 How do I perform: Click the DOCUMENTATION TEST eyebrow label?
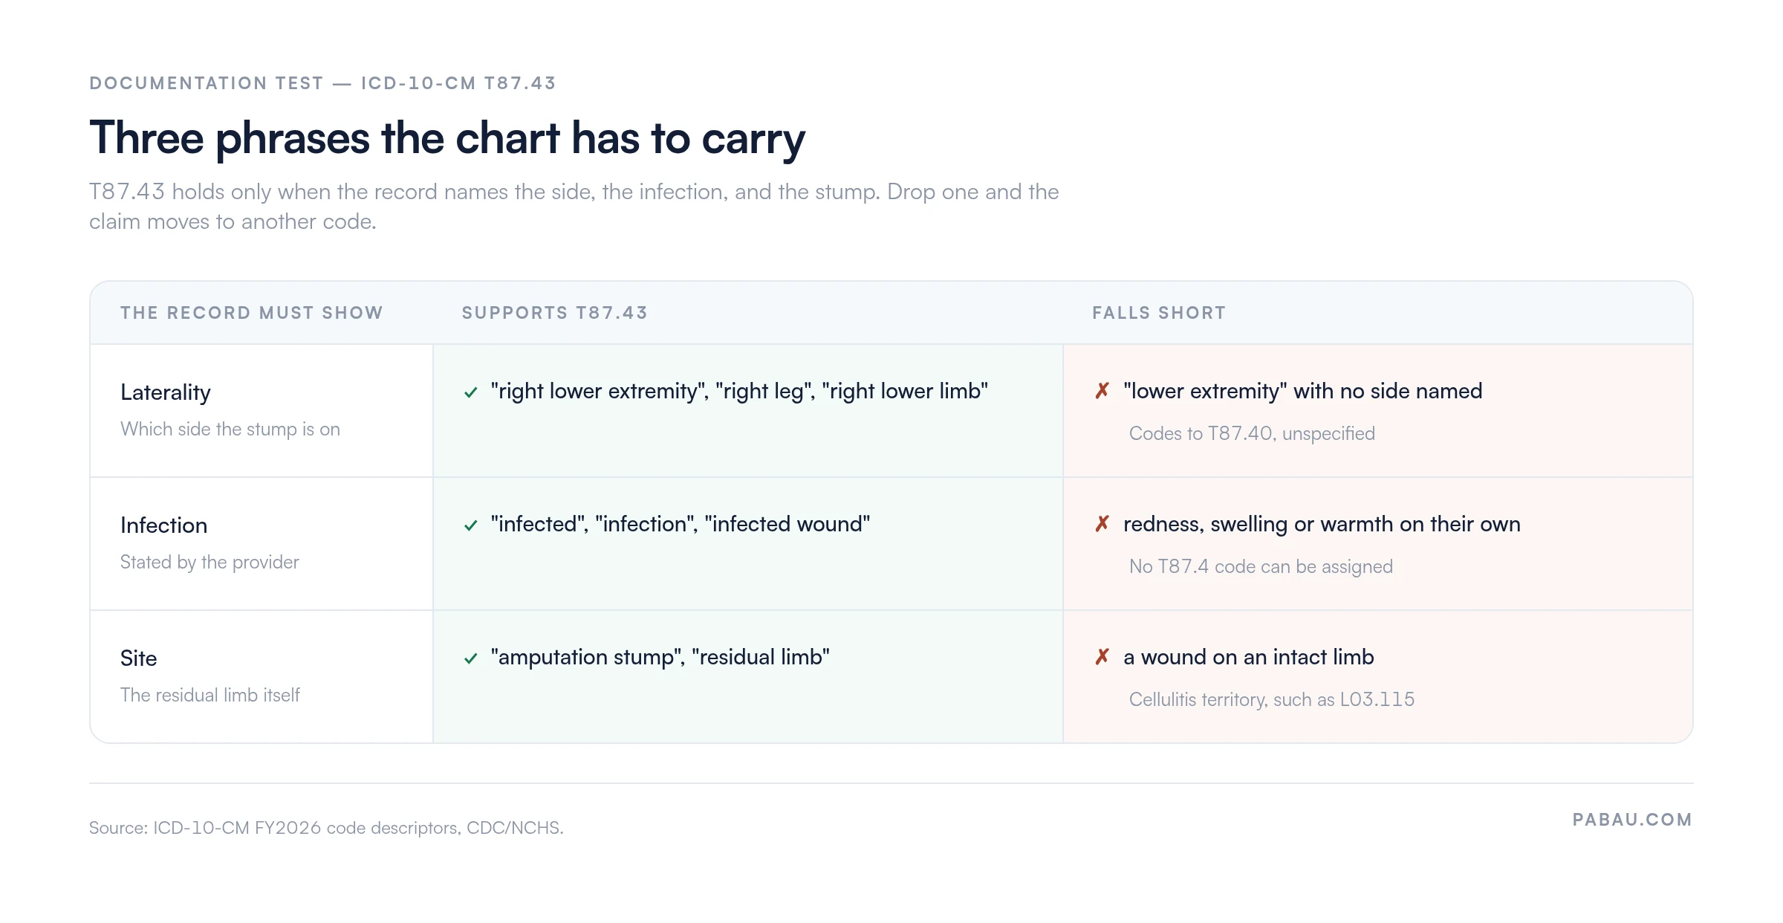click(x=322, y=83)
